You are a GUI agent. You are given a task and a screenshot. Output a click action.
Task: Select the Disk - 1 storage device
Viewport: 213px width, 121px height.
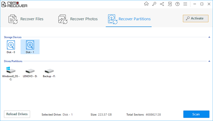tap(30, 47)
